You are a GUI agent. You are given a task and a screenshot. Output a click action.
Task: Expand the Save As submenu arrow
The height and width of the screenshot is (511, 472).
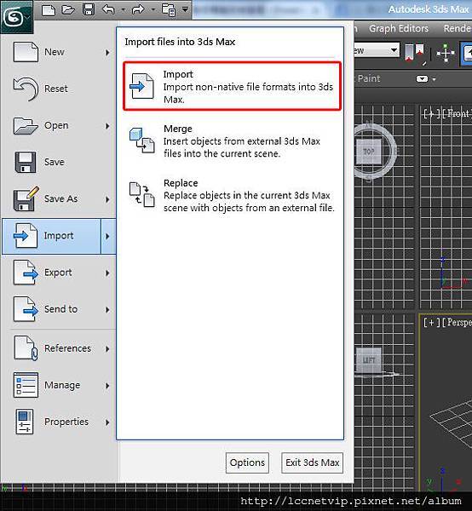click(107, 199)
